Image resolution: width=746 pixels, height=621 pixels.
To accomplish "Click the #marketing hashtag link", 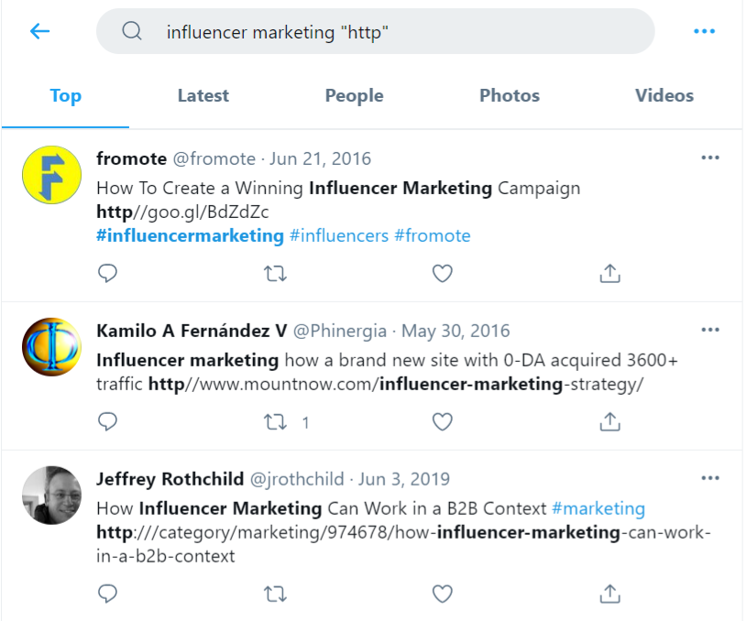I will click(x=599, y=507).
